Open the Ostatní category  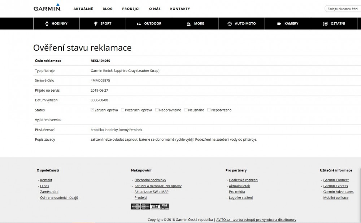click(334, 23)
